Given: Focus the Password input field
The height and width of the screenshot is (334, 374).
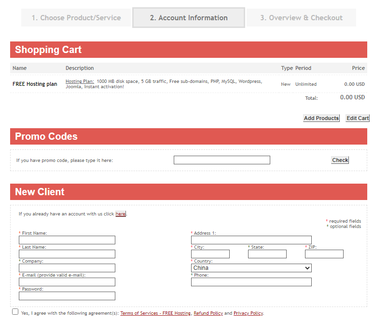Looking at the screenshot, I should click(67, 296).
